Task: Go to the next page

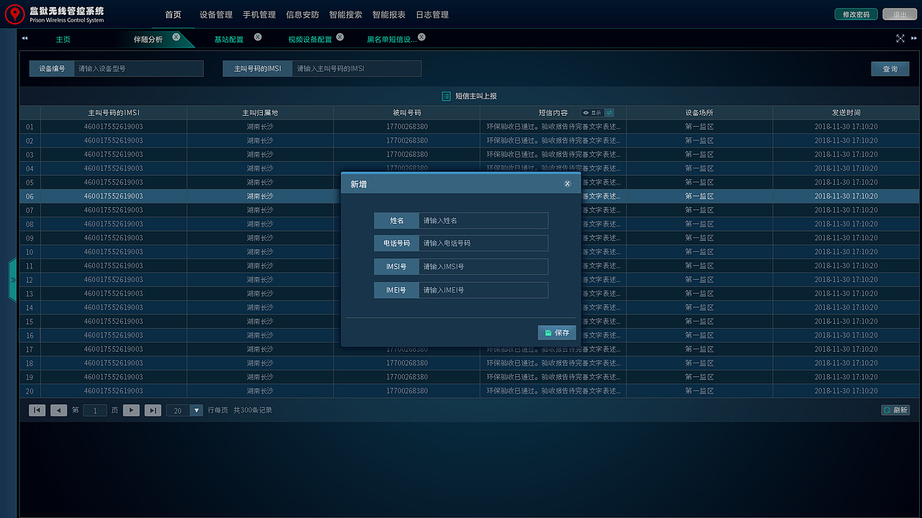Action: [x=131, y=410]
